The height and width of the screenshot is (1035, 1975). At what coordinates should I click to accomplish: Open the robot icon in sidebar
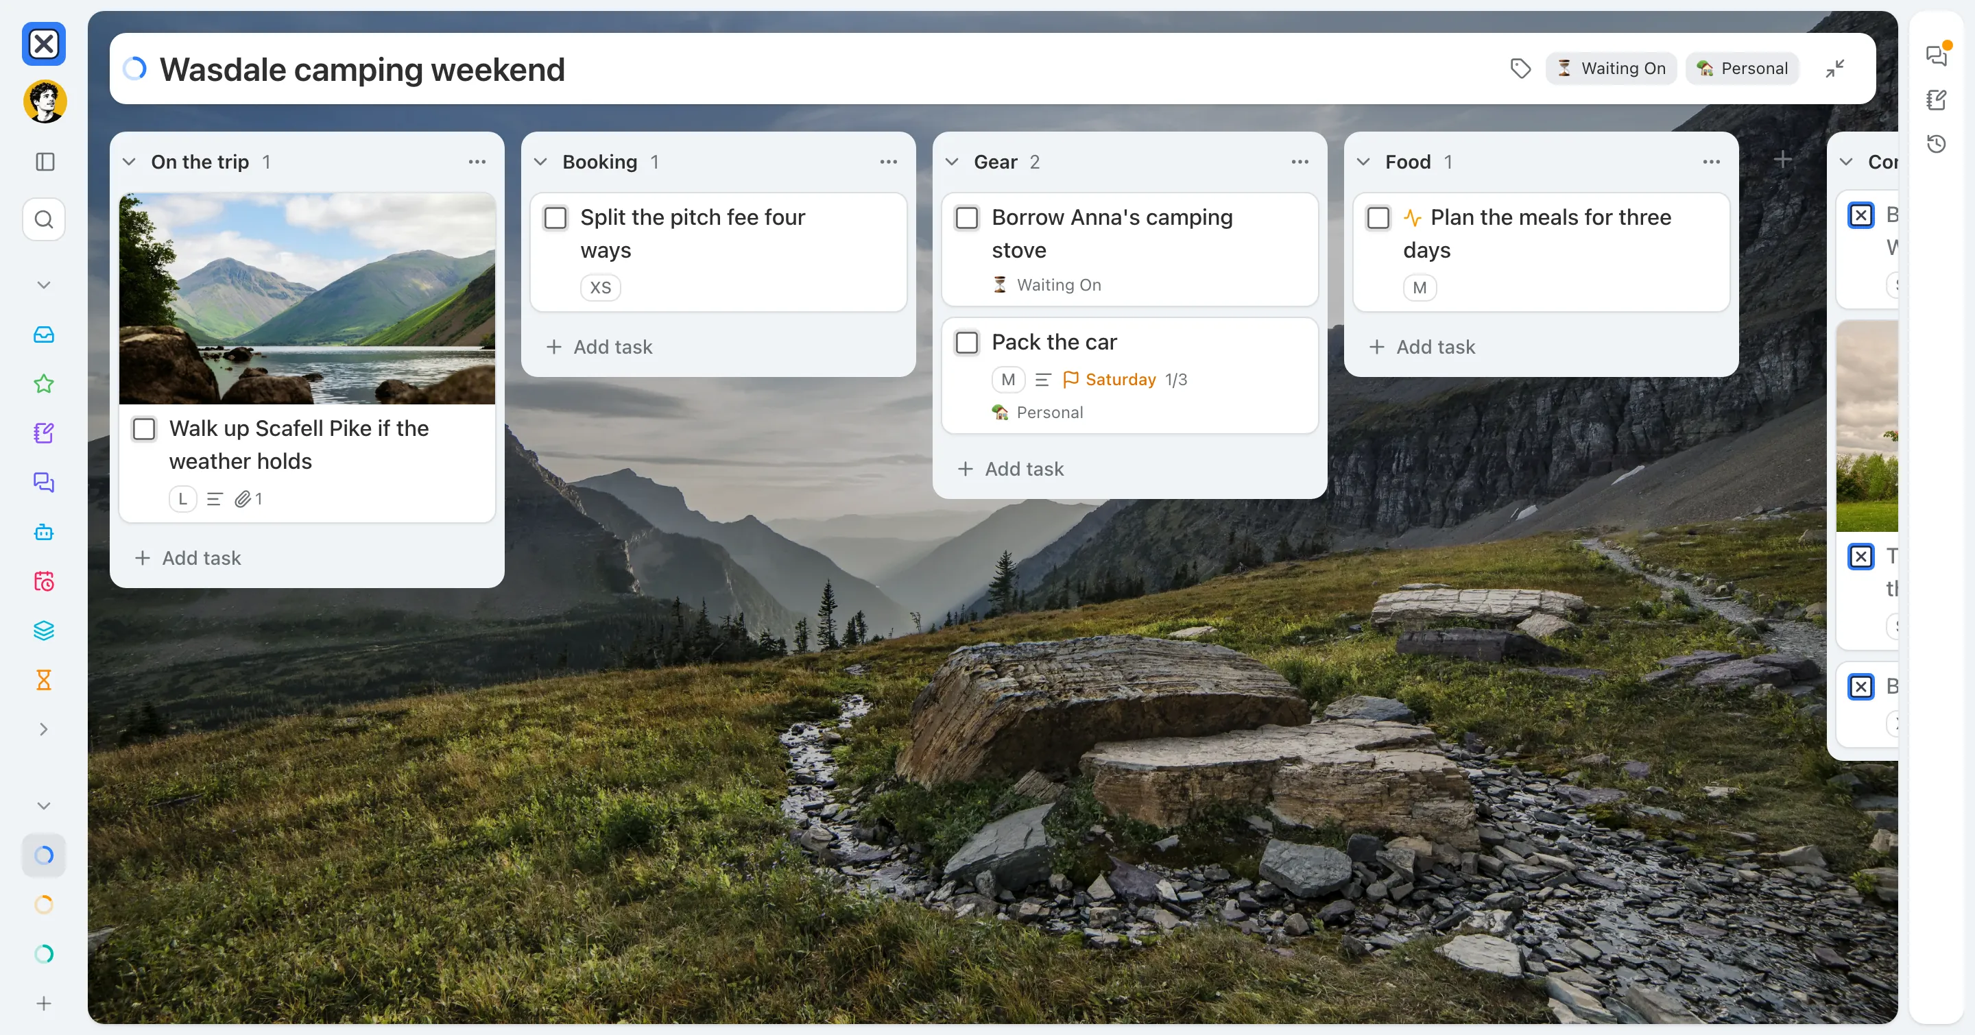tap(44, 532)
